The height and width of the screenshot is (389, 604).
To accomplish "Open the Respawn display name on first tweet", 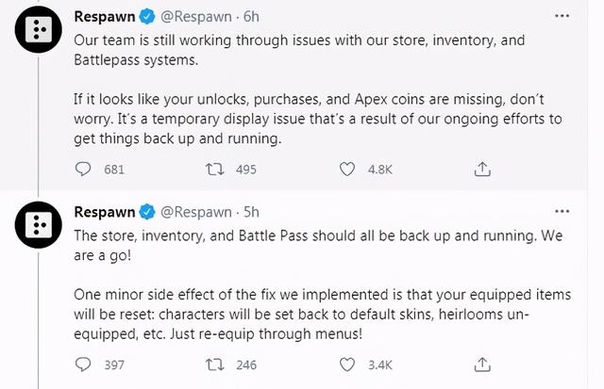I will pos(105,18).
